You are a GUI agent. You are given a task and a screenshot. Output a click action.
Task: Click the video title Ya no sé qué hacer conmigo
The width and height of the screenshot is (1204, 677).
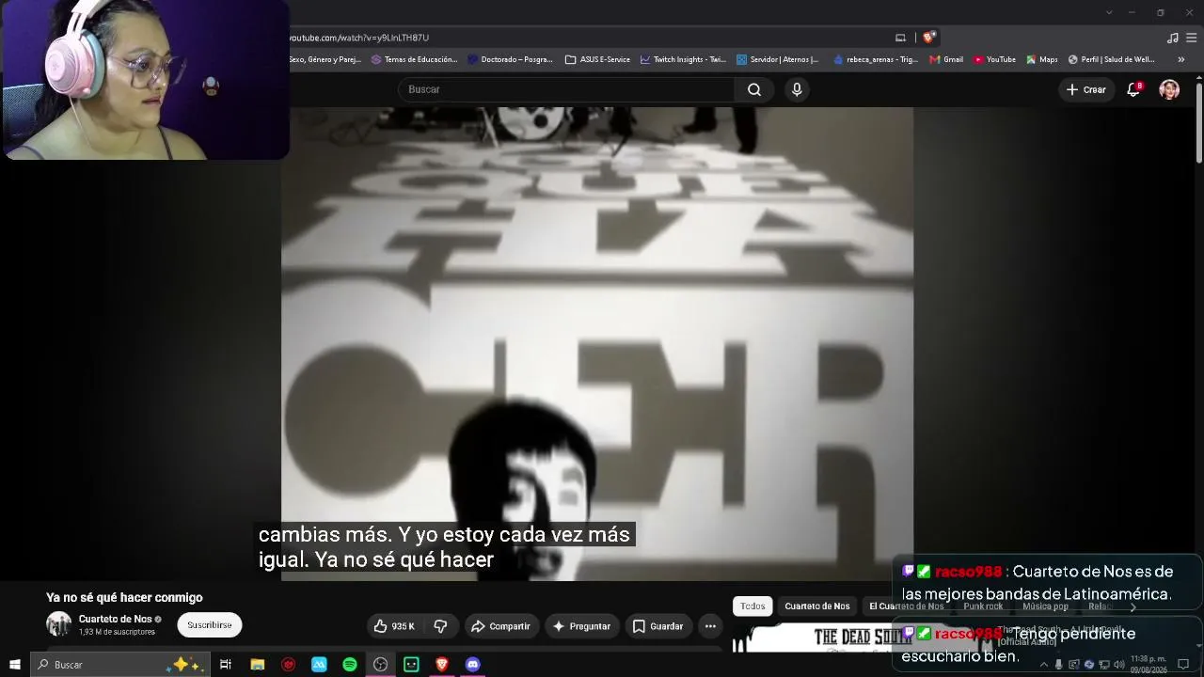point(124,597)
